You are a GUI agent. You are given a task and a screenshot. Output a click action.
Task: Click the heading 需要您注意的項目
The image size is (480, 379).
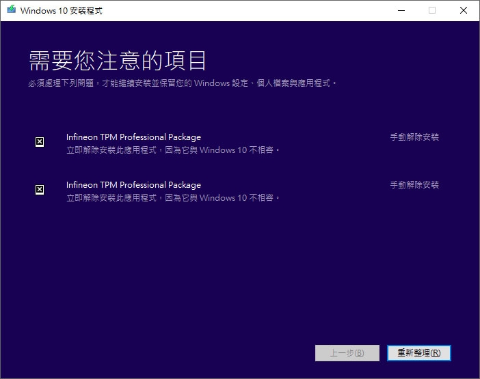coord(117,61)
